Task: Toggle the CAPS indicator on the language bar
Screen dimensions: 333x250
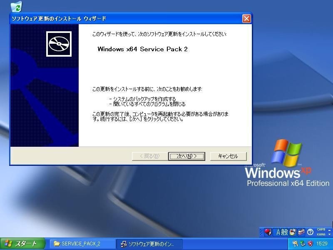Action: point(321,230)
